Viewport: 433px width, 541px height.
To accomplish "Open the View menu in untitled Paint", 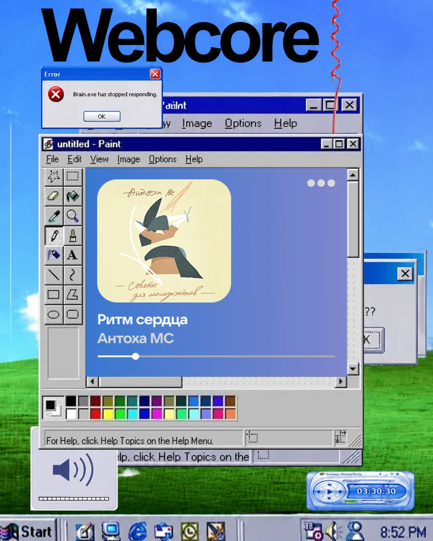I will point(99,159).
